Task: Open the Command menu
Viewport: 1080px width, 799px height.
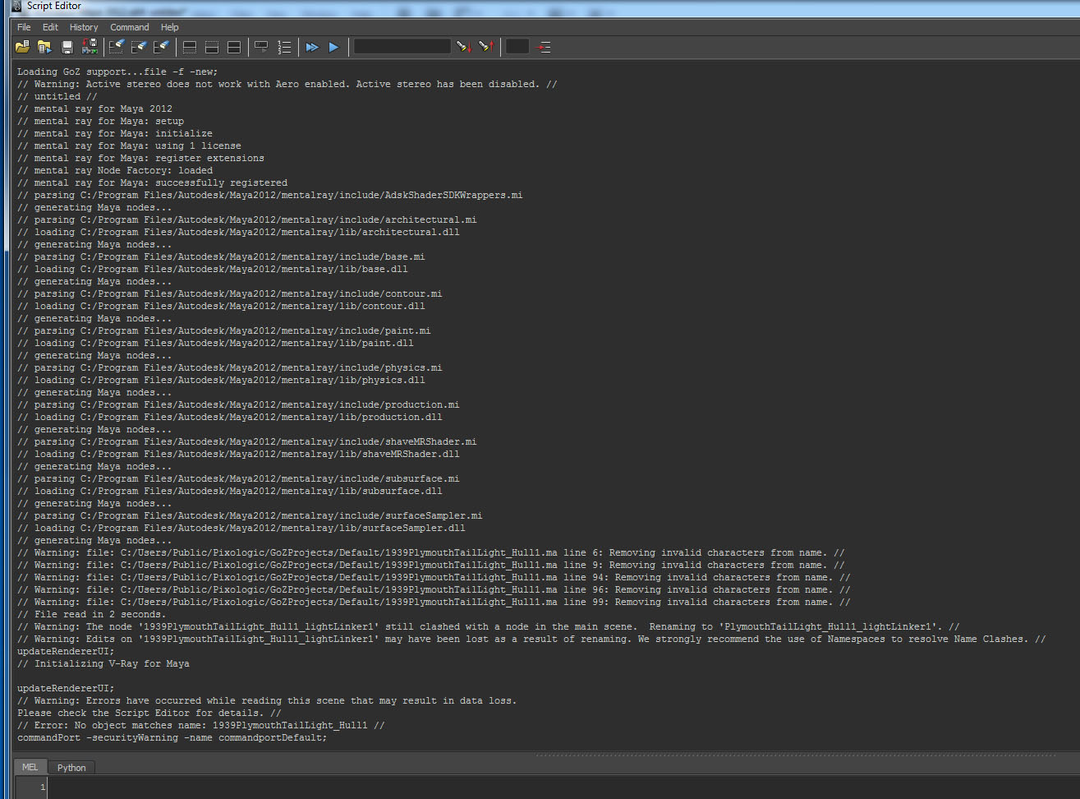Action: 130,27
